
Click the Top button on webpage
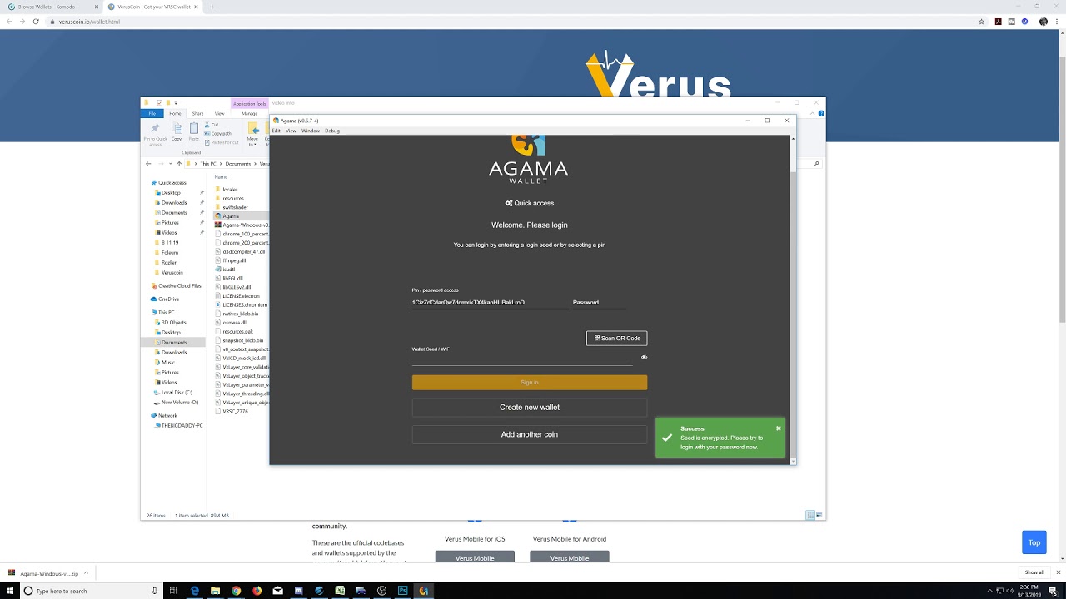1034,542
